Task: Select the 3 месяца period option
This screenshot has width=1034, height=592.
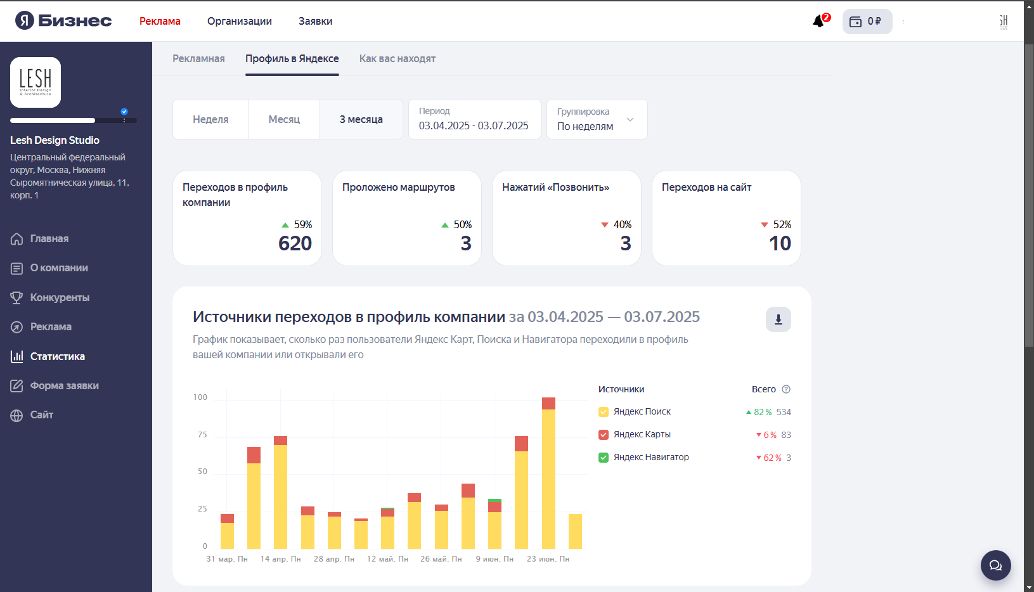Action: point(361,119)
